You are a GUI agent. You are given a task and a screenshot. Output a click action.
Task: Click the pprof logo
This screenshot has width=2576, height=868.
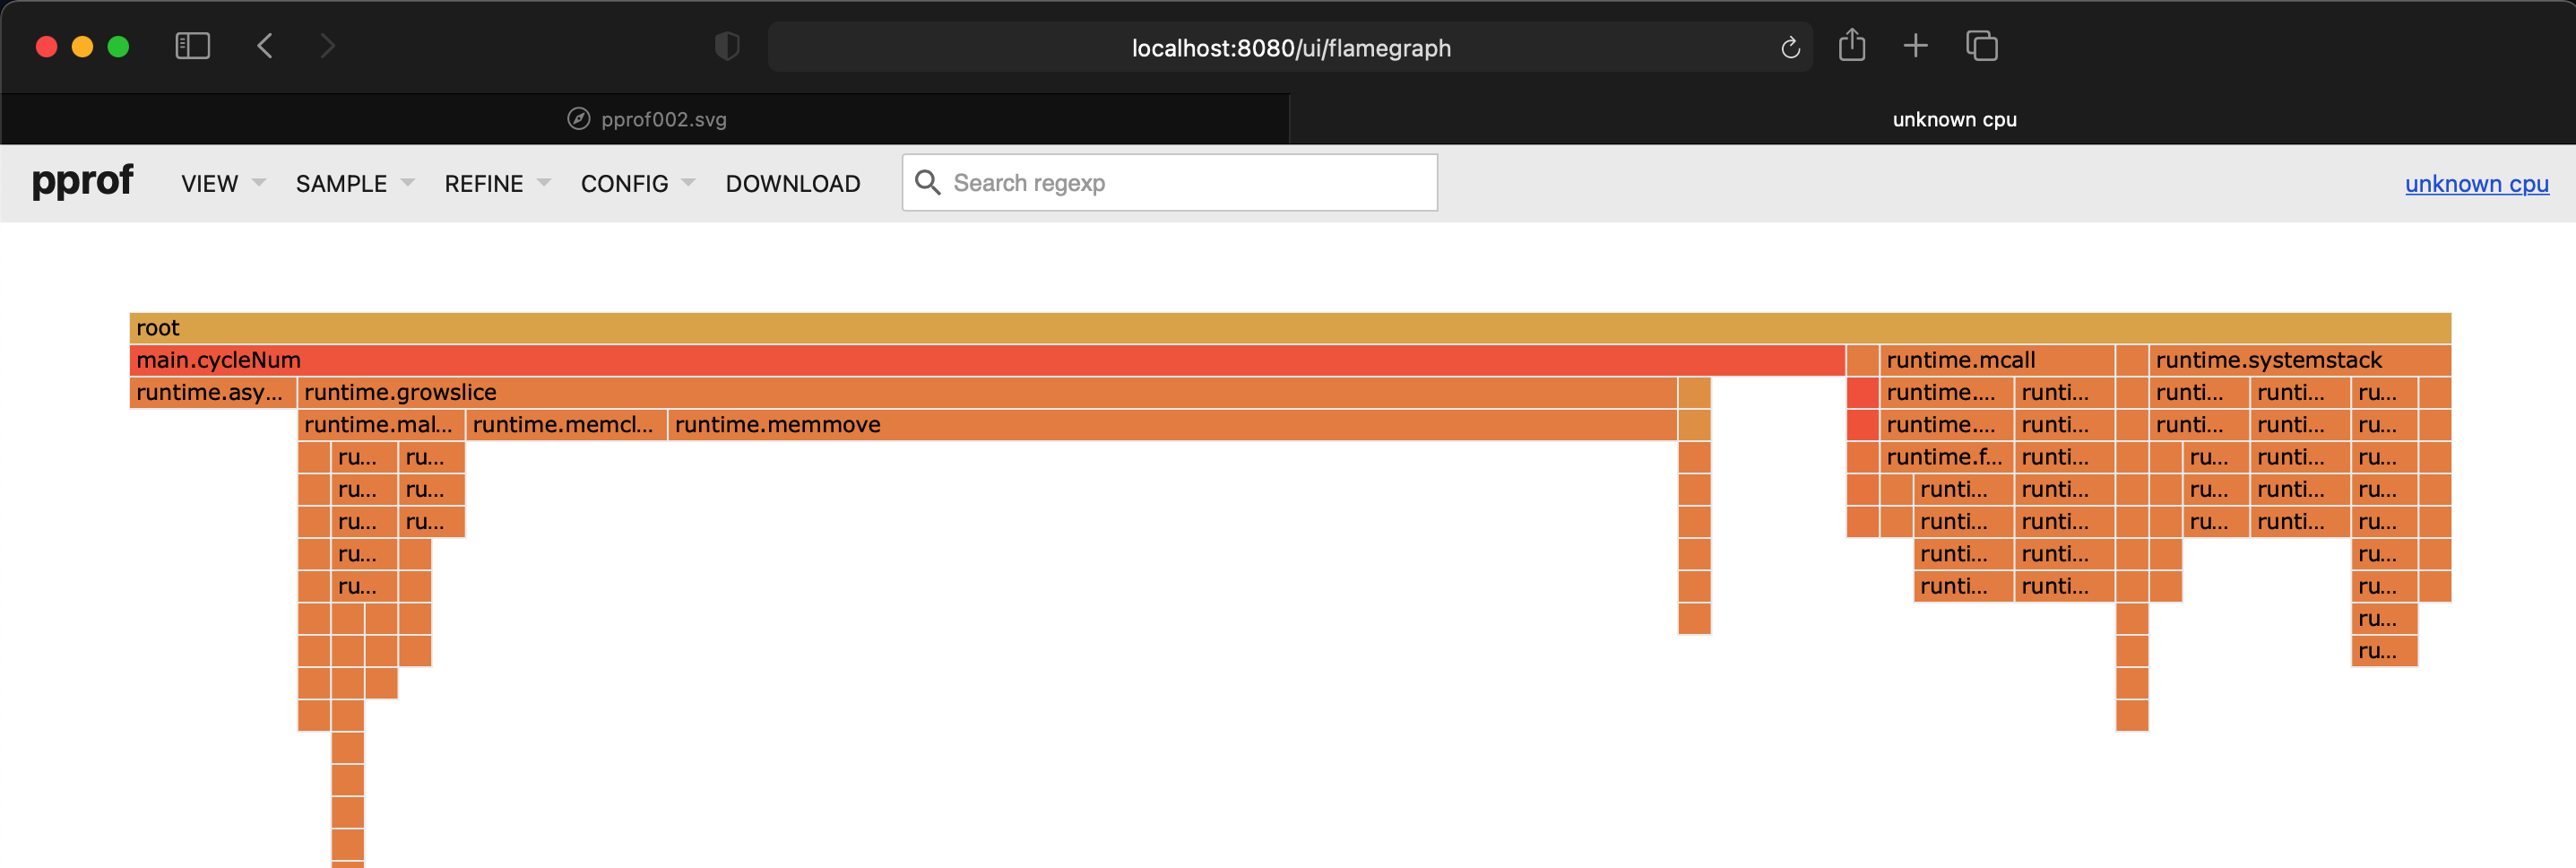[82, 180]
